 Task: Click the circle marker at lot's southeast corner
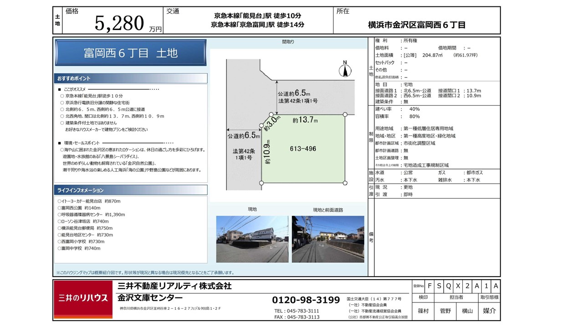click(x=345, y=183)
